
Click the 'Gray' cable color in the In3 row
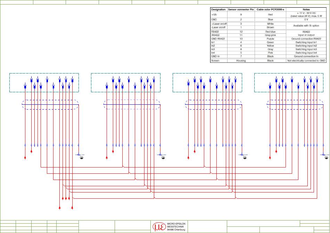click(x=271, y=49)
